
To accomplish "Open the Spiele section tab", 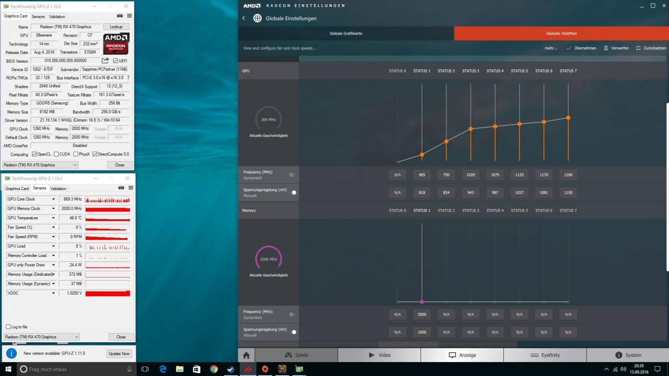I will pyautogui.click(x=296, y=355).
